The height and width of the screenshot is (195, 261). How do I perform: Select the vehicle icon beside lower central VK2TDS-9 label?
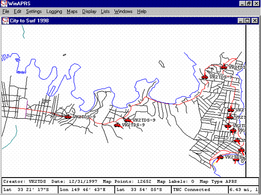(118, 125)
